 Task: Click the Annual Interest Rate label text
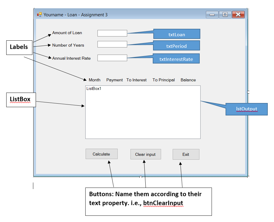pyautogui.click(x=71, y=58)
